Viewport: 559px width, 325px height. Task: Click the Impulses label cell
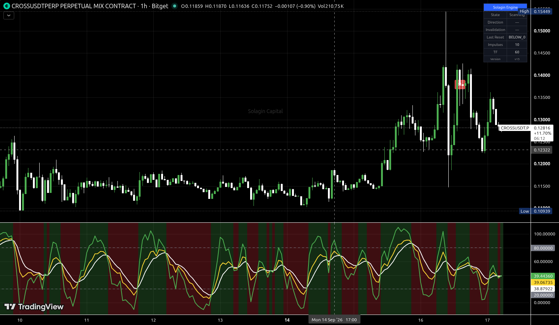495,45
